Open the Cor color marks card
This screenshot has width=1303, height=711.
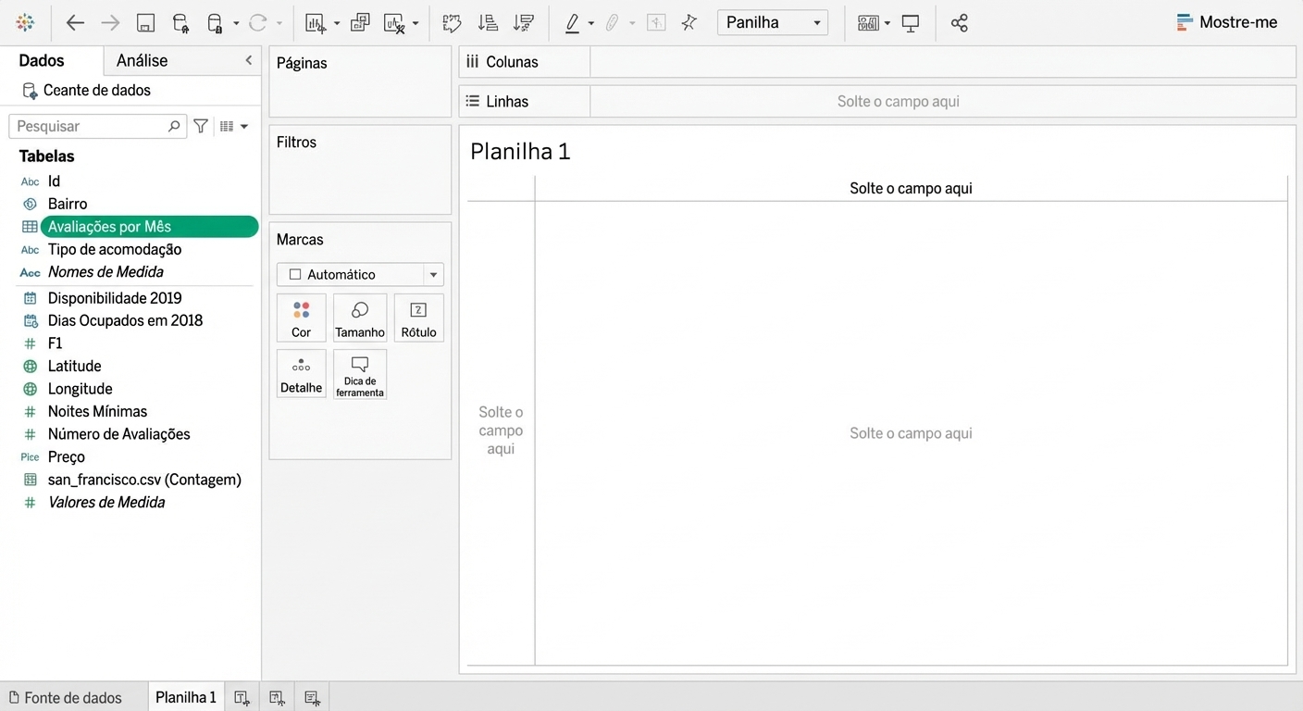(x=301, y=318)
